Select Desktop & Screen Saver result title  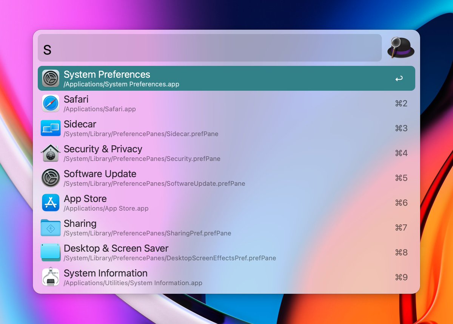(x=116, y=248)
